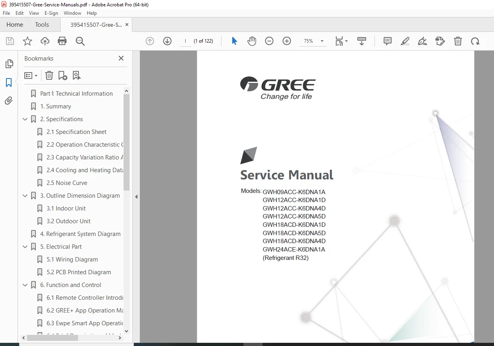
Task: Click the stamp/edit tool icon
Action: coord(440,41)
